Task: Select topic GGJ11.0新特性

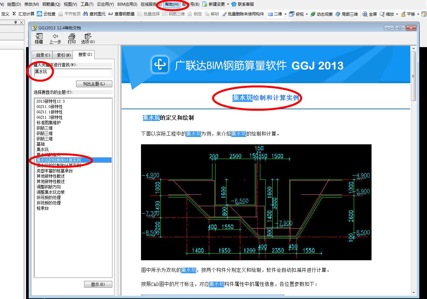Action: [x=49, y=107]
